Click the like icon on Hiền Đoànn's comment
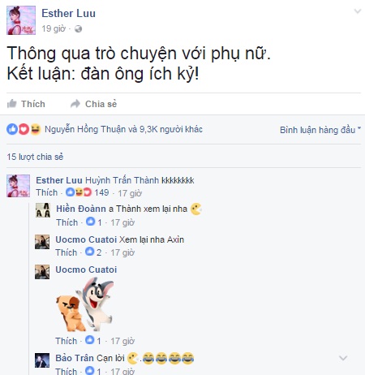The height and width of the screenshot is (375, 365). (x=90, y=222)
